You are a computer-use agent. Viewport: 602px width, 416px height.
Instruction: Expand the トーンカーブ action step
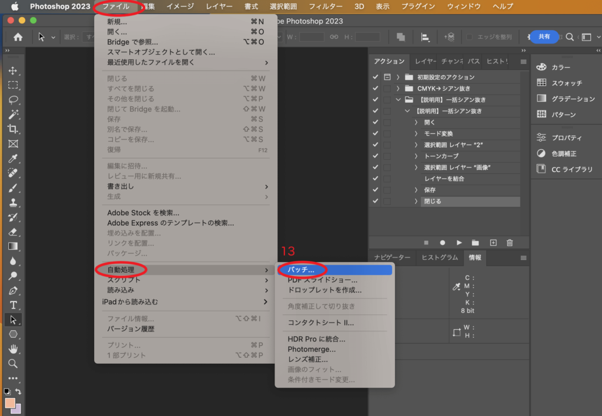[416, 156]
